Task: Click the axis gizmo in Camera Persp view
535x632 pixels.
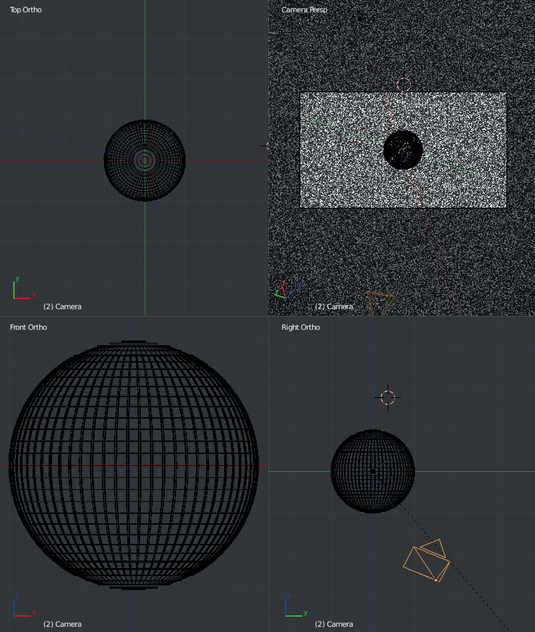Action: (288, 290)
